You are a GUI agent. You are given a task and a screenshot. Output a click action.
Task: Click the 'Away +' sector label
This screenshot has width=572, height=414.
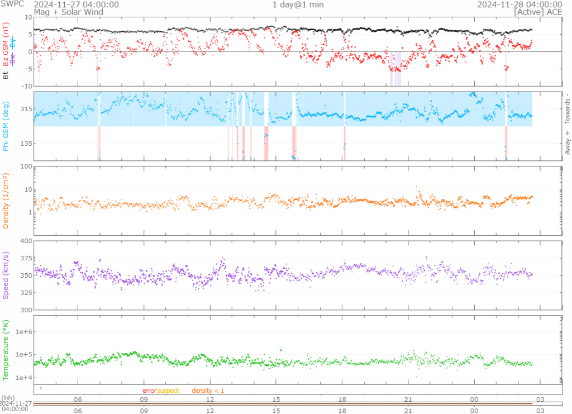(x=568, y=142)
